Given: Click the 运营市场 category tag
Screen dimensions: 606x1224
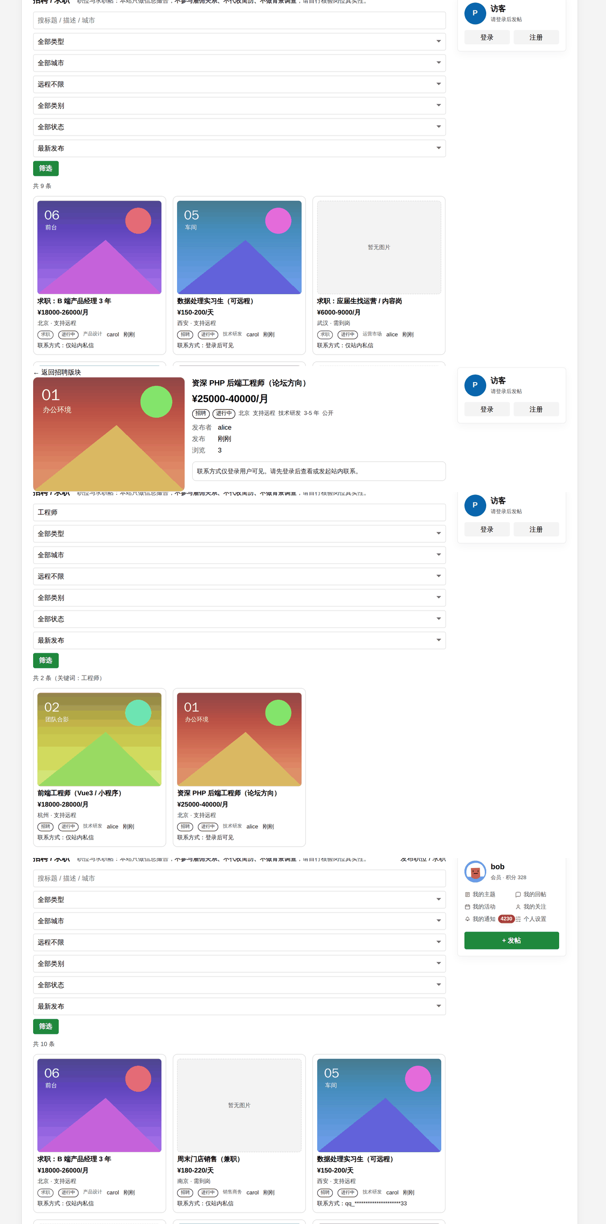Looking at the screenshot, I should tap(372, 334).
